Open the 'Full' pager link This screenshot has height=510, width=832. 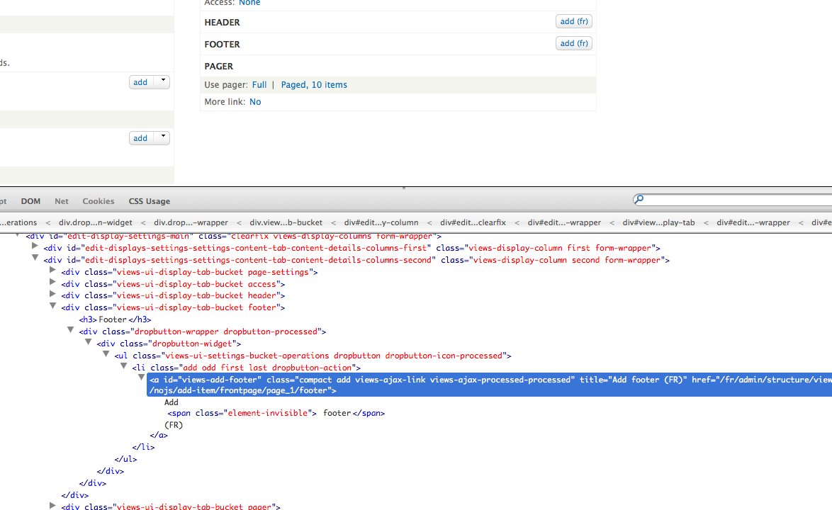pyautogui.click(x=259, y=85)
